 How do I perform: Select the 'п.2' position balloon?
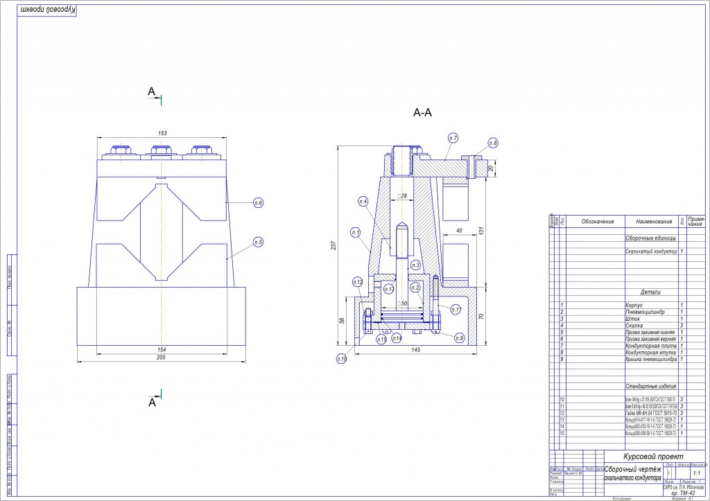(415, 288)
